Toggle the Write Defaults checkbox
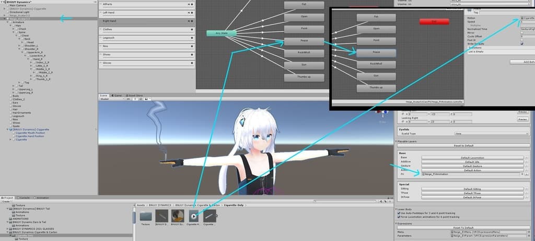The width and height of the screenshot is (535, 241). (522, 44)
